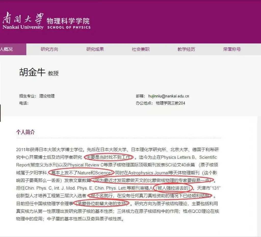Viewport: 261px width, 237px height.
Task: Switch to the 研究成果 tab
Action: (95, 49)
